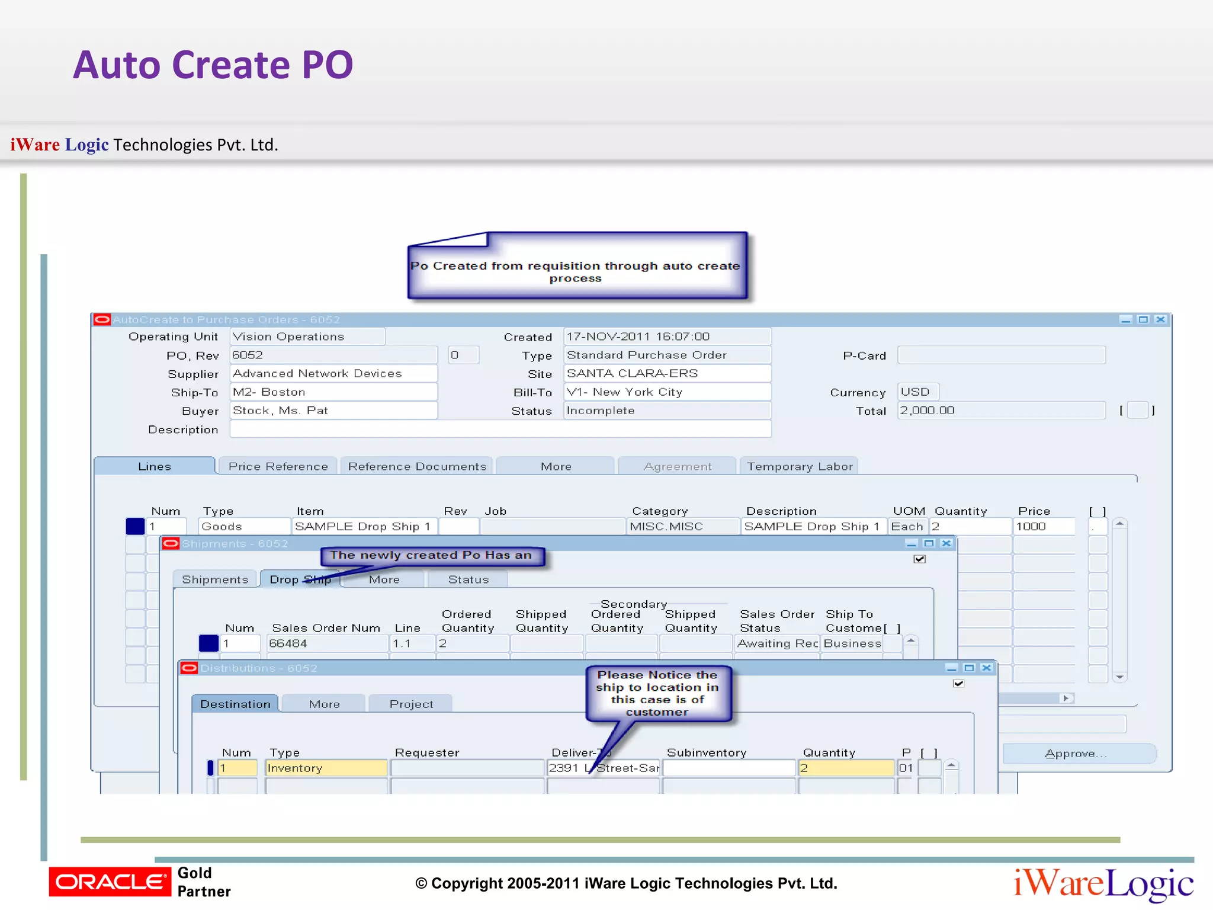1213x910 pixels.
Task: Click the Approve... button
Action: (1079, 754)
